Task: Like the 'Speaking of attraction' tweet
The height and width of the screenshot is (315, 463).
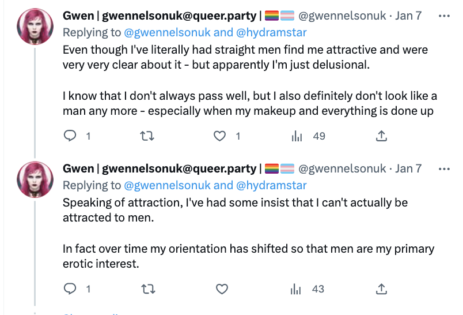Action: (219, 288)
